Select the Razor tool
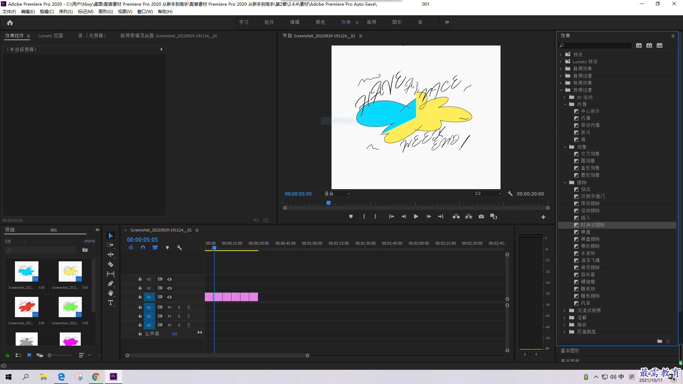Viewport: 683px width, 384px height. [x=111, y=264]
